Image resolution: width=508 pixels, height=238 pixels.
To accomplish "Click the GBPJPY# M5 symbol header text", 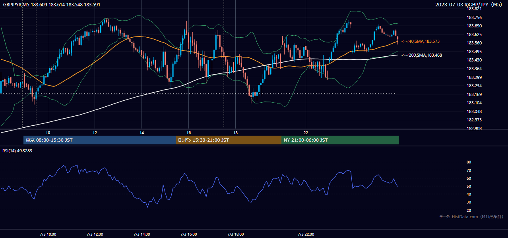I will pos(52,5).
